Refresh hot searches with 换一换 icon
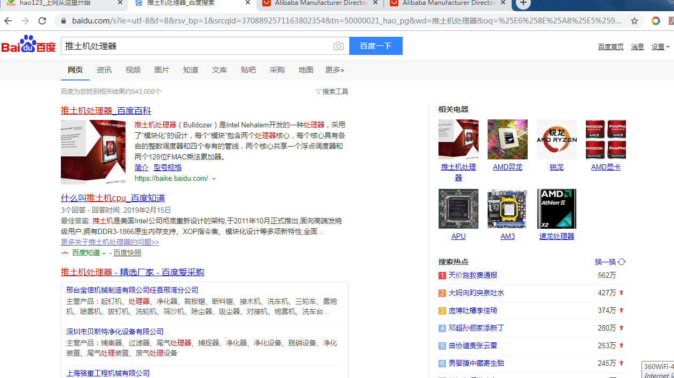 (x=622, y=262)
